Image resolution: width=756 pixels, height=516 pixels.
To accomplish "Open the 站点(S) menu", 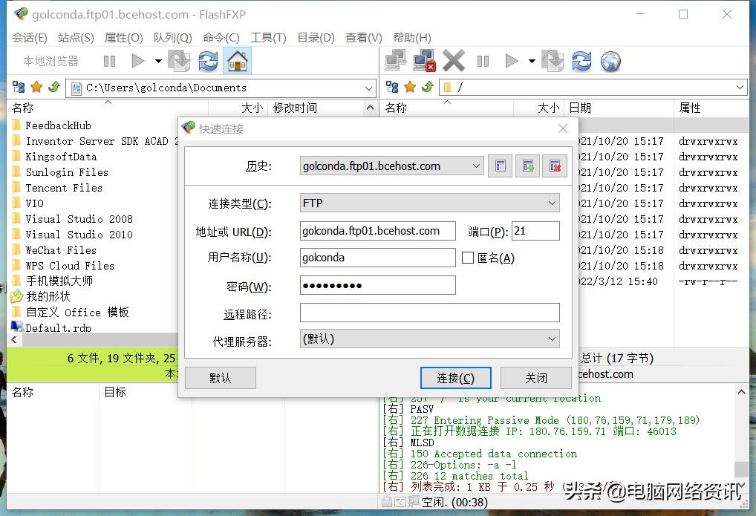I will [76, 38].
